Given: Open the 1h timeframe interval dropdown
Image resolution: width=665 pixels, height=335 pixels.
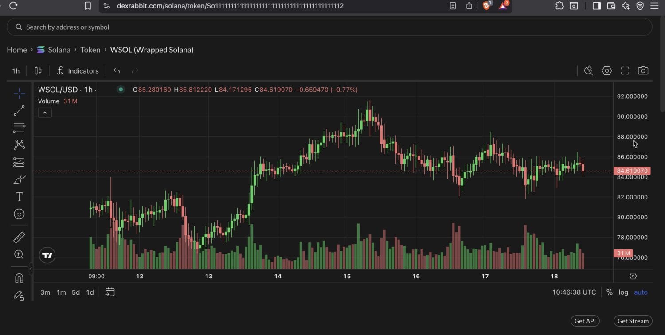Looking at the screenshot, I should 16,71.
